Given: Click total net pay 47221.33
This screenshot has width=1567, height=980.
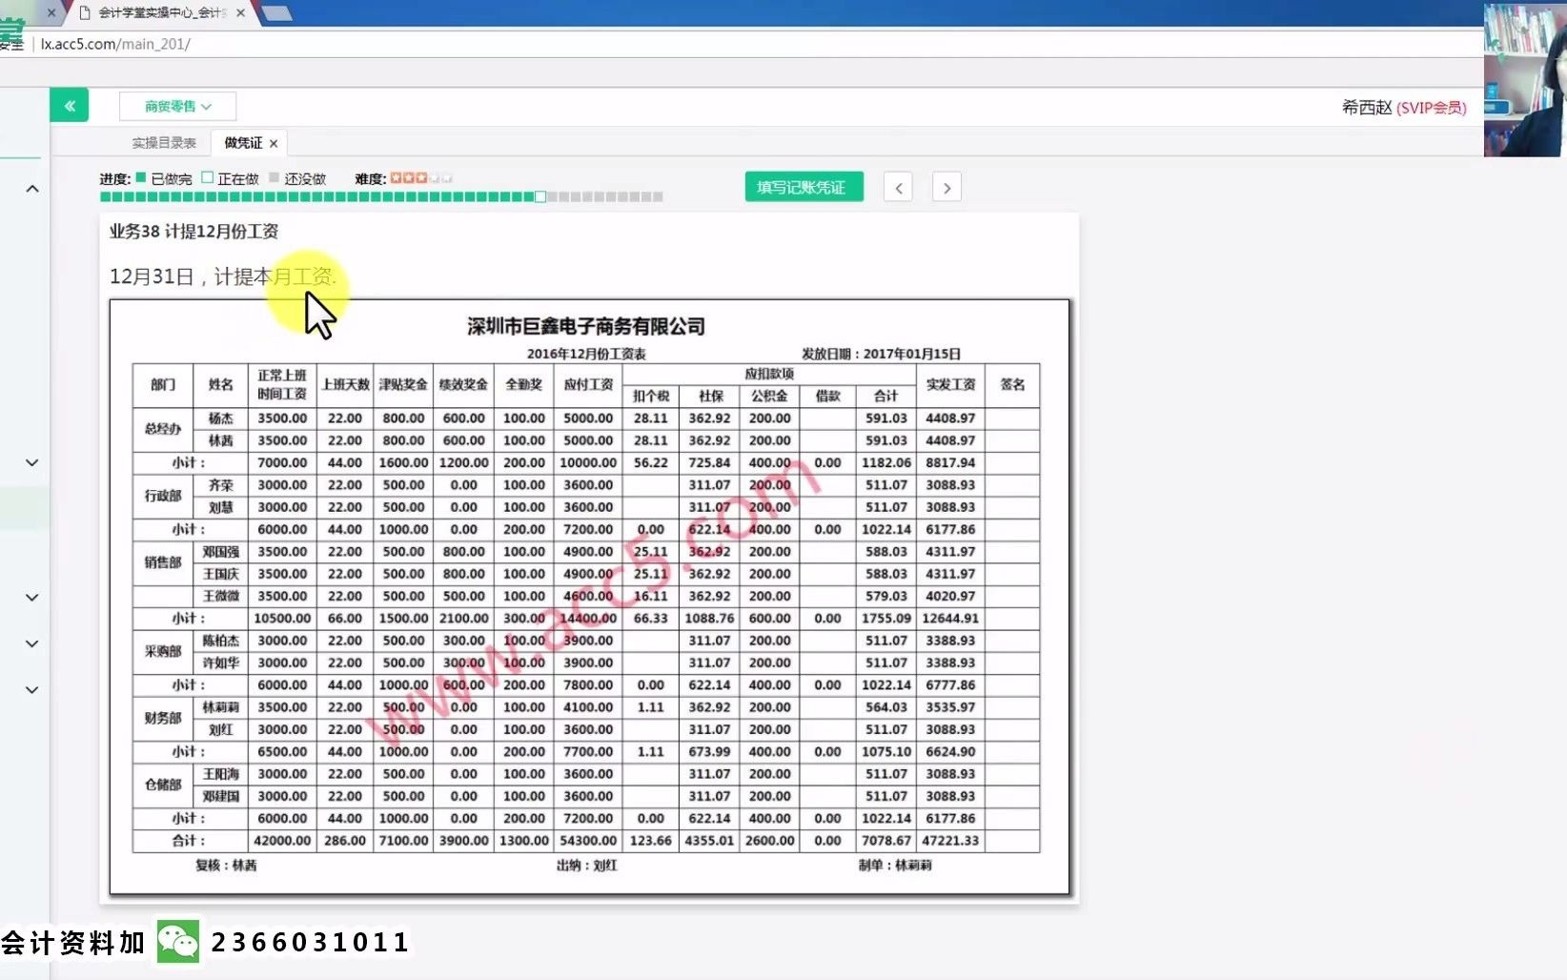Looking at the screenshot, I should (950, 841).
